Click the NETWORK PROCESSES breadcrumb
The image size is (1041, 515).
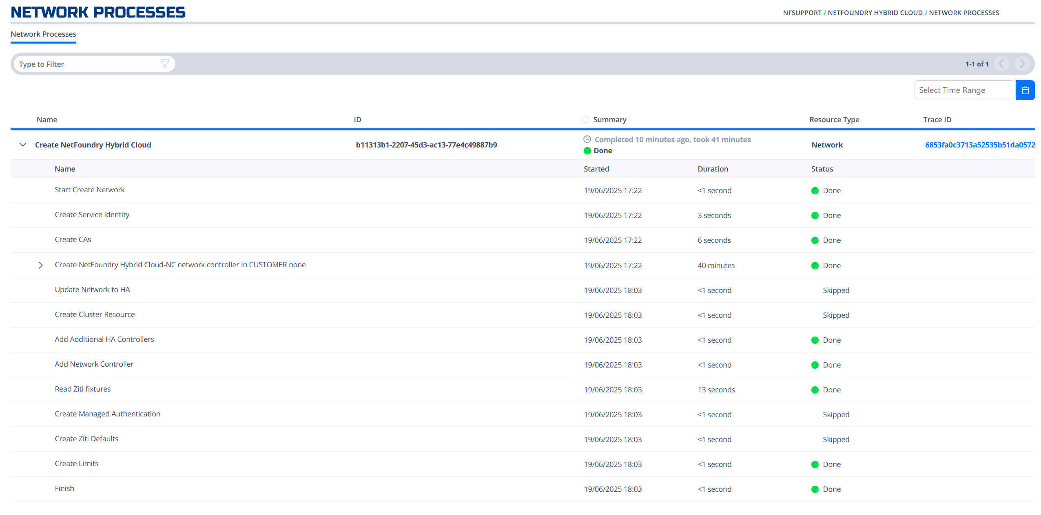tap(964, 13)
